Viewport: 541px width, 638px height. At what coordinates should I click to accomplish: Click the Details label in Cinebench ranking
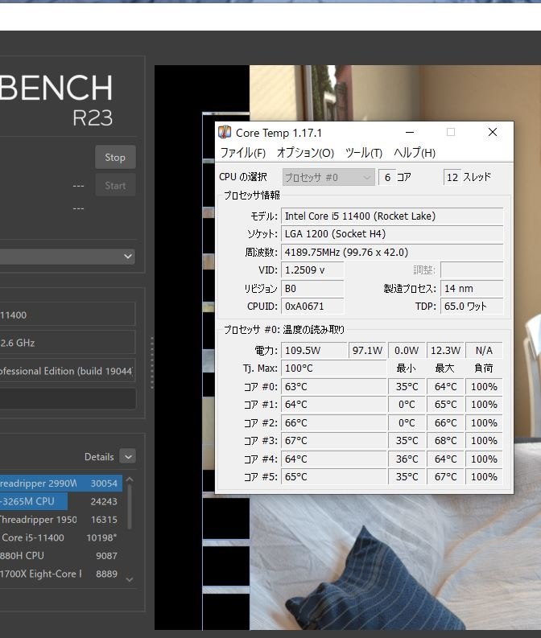pos(99,457)
